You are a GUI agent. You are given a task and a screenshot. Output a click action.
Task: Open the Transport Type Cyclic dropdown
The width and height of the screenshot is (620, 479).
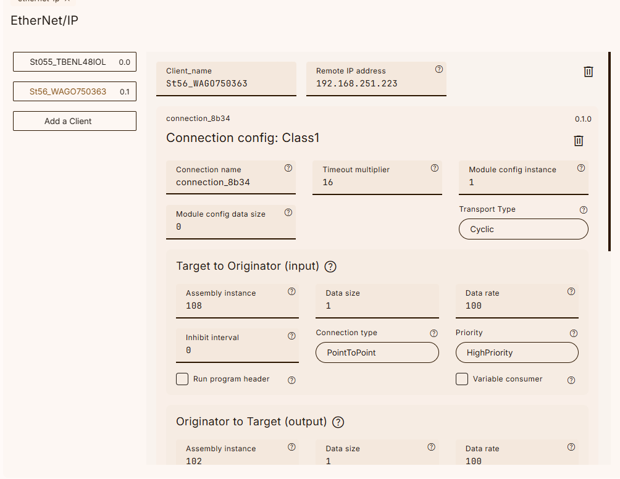[x=523, y=229]
